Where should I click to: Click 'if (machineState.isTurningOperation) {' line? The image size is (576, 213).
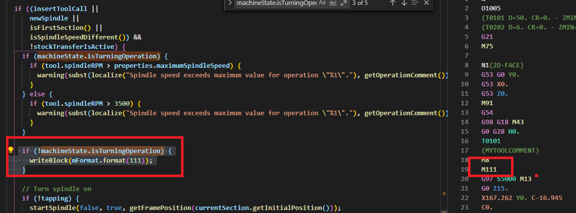95,56
